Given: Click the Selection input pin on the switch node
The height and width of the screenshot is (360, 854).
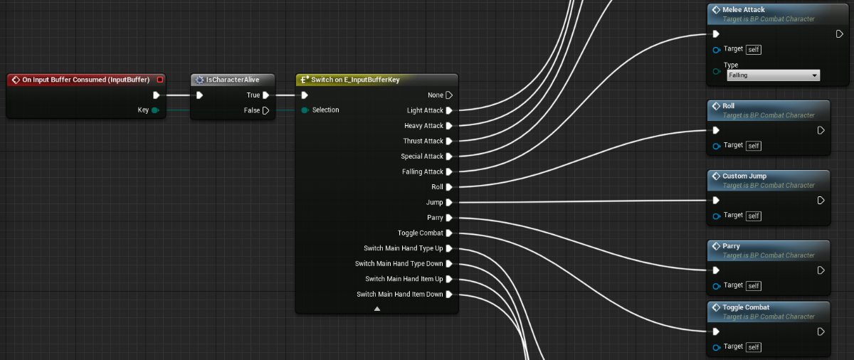Looking at the screenshot, I should 305,110.
